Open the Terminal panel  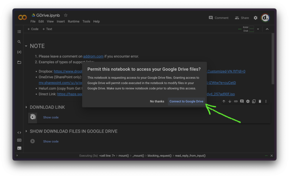coord(19,148)
